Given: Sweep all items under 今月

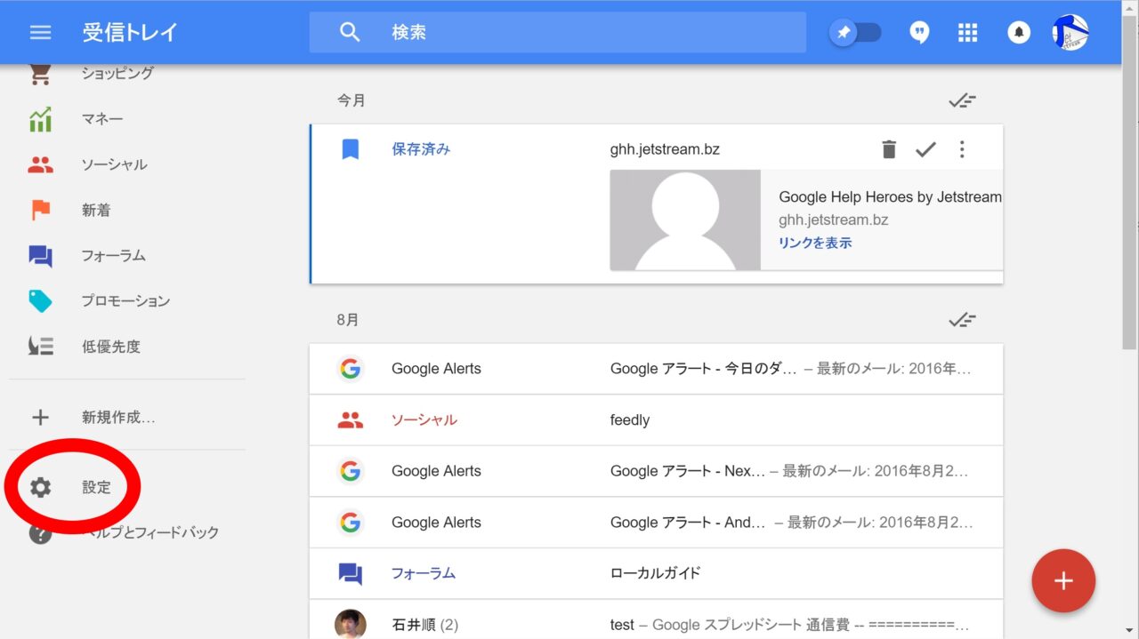Looking at the screenshot, I should 962,101.
